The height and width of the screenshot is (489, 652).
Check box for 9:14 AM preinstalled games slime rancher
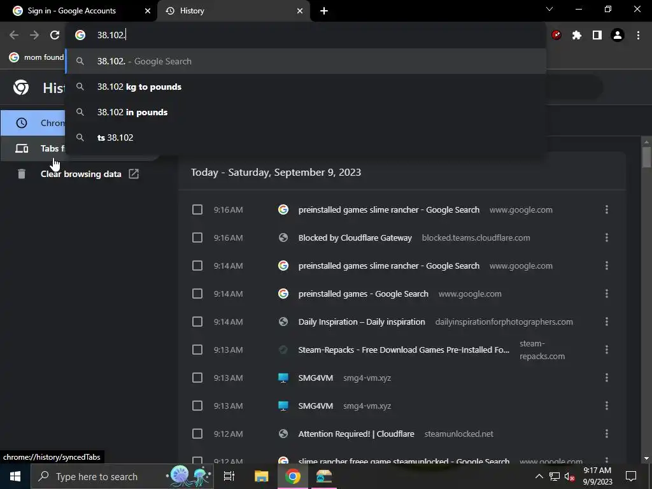point(197,266)
